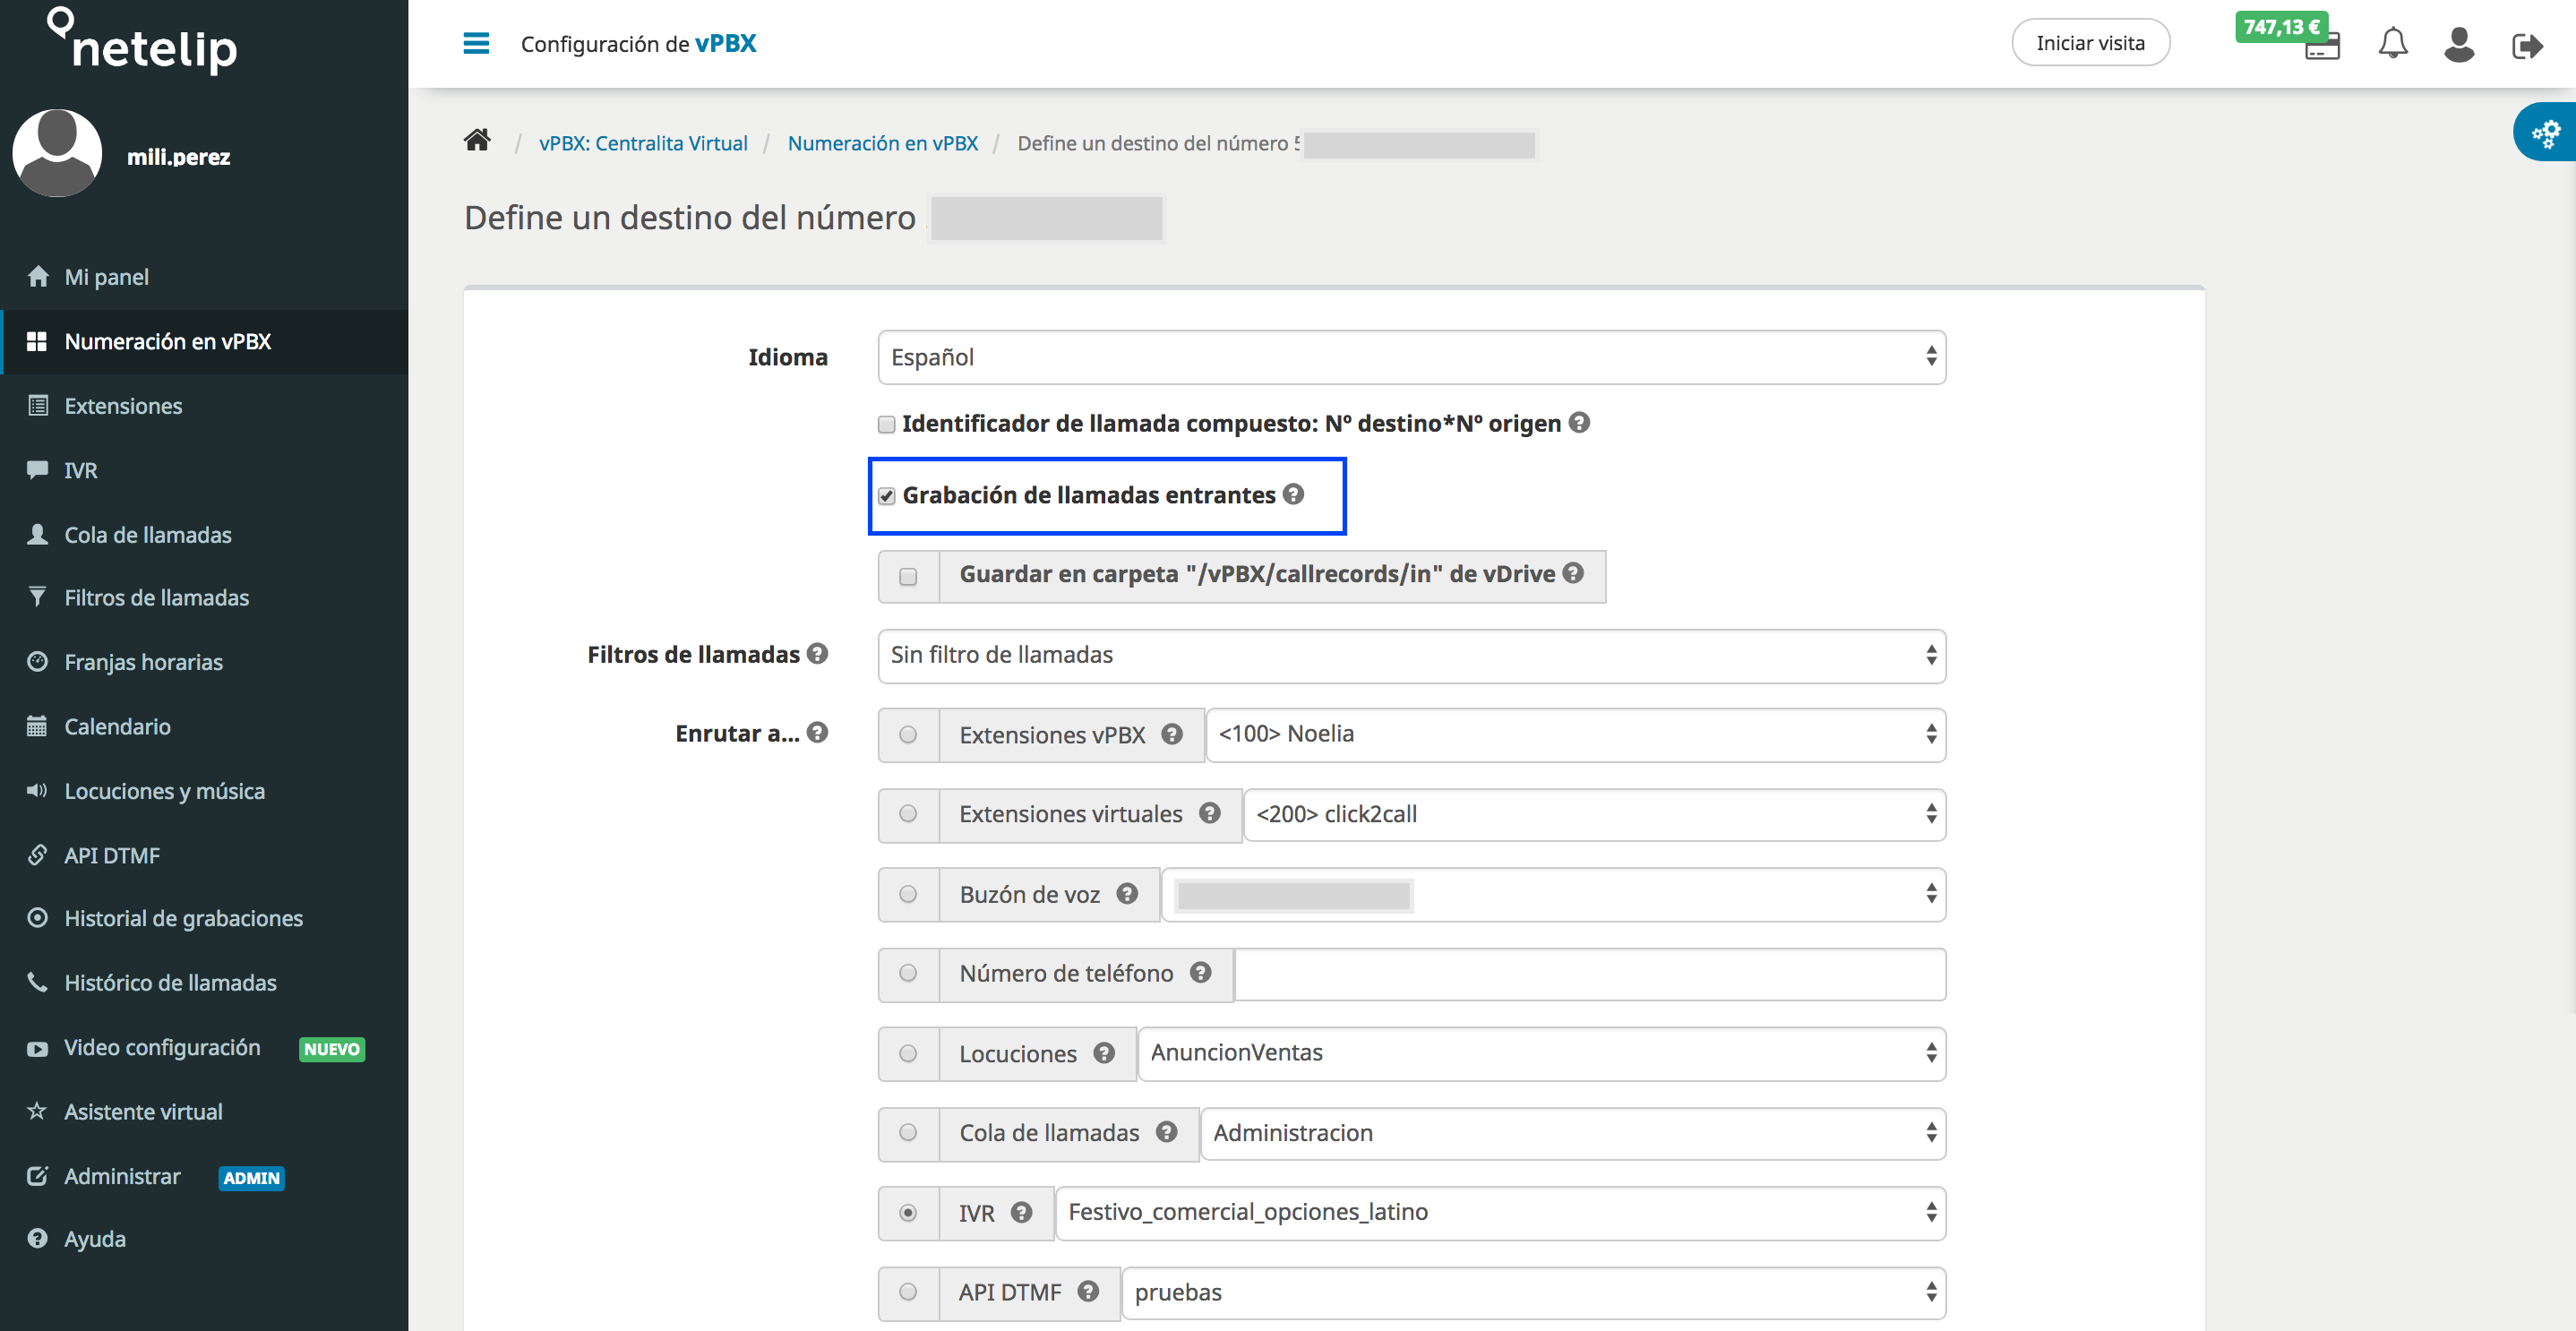Open the blue settings gears side tab
2576x1331 pixels.
click(x=2545, y=133)
